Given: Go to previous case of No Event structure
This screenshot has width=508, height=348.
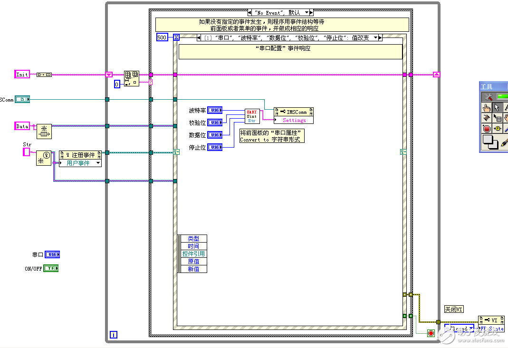Looking at the screenshot, I should [x=249, y=13].
